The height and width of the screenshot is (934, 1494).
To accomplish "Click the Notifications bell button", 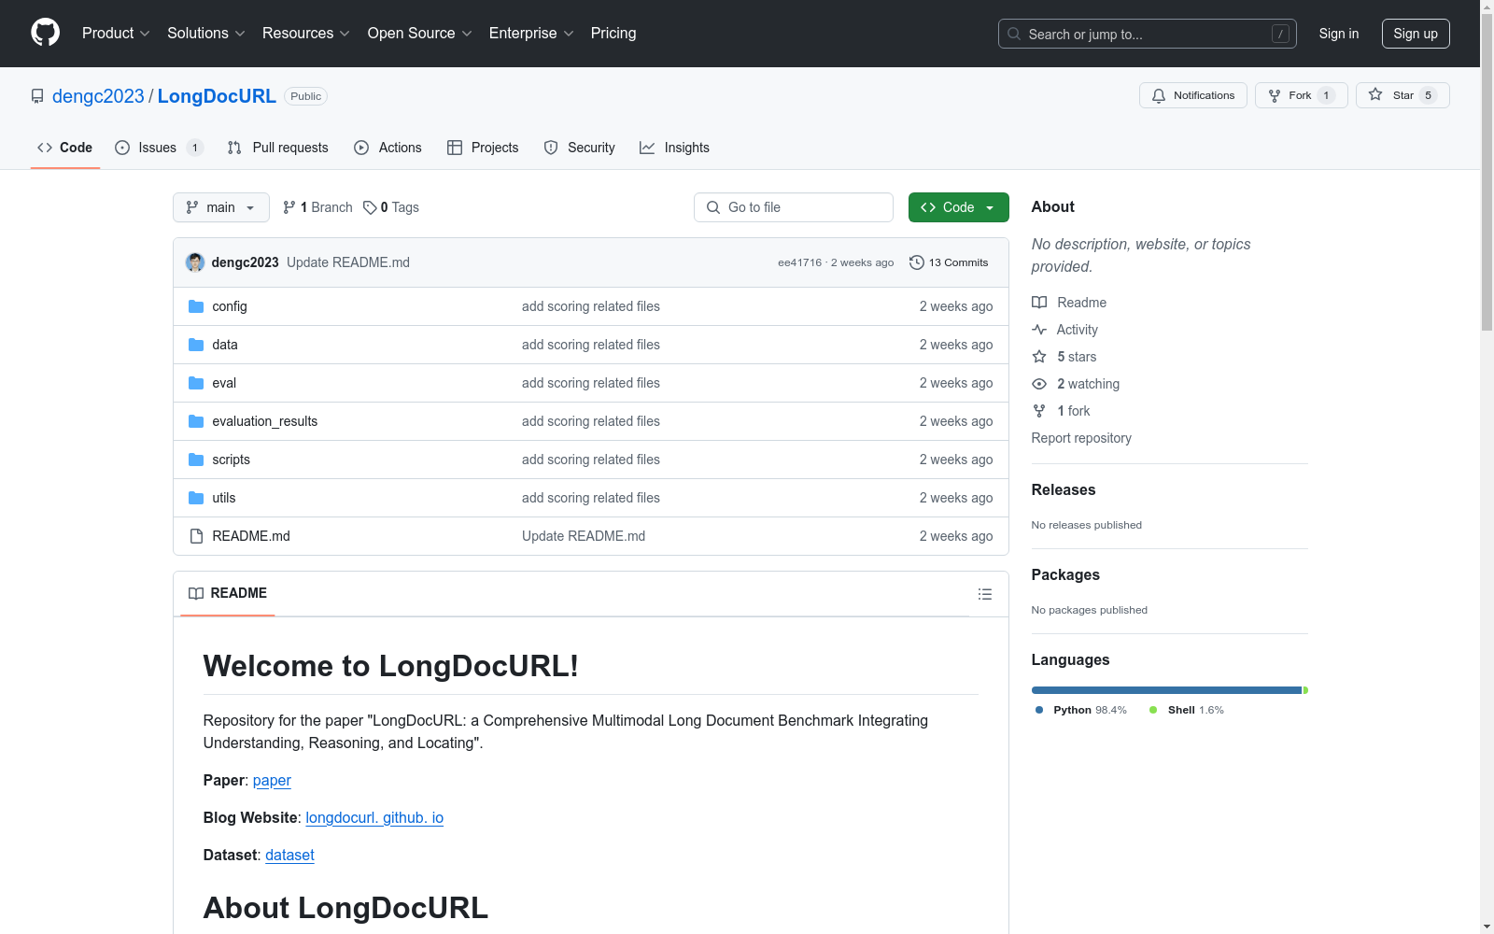I will click(1192, 95).
